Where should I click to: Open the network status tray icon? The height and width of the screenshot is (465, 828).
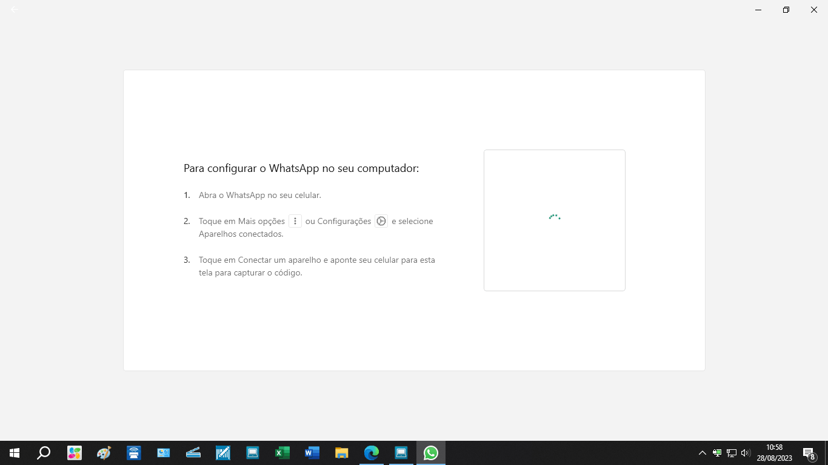[x=732, y=453]
